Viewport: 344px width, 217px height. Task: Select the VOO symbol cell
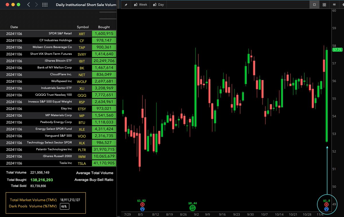(82, 136)
